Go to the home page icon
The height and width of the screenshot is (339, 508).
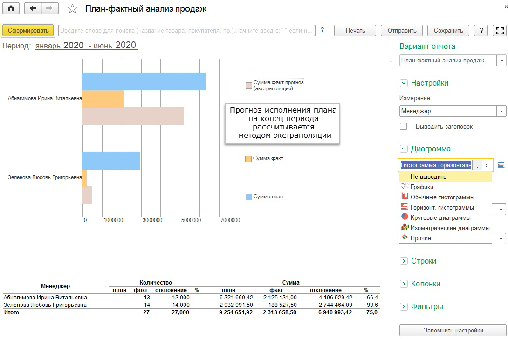tap(11, 8)
